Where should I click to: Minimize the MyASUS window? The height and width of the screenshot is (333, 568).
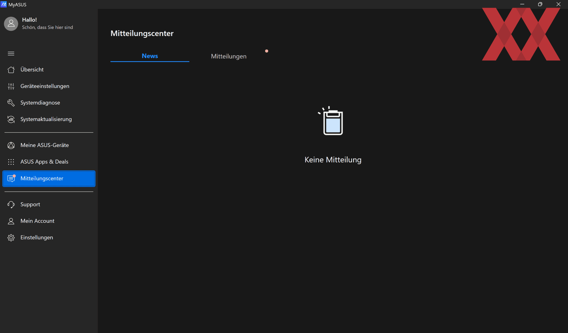pyautogui.click(x=522, y=4)
